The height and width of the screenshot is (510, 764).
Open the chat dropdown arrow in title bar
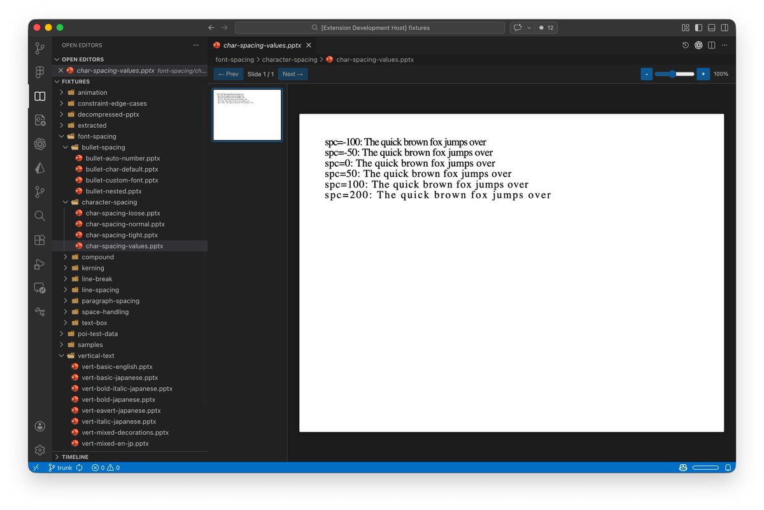coord(528,28)
